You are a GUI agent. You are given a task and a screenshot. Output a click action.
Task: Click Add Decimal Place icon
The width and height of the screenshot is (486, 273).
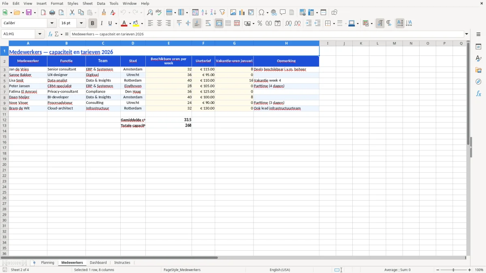coord(288,23)
